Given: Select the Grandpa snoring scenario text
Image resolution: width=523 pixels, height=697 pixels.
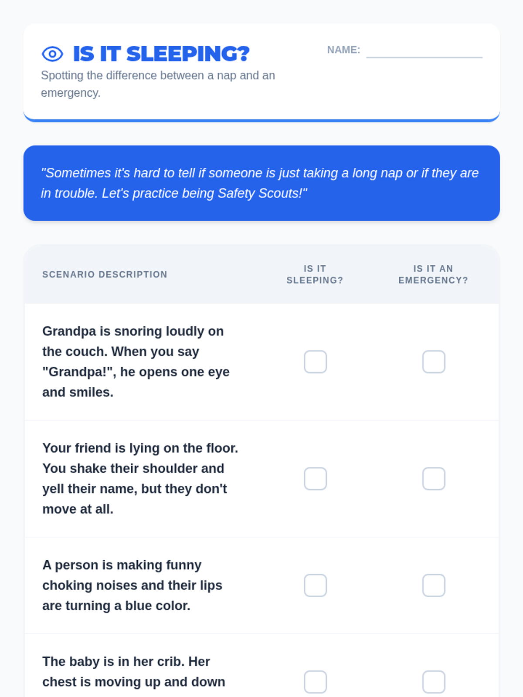Looking at the screenshot, I should tap(136, 362).
